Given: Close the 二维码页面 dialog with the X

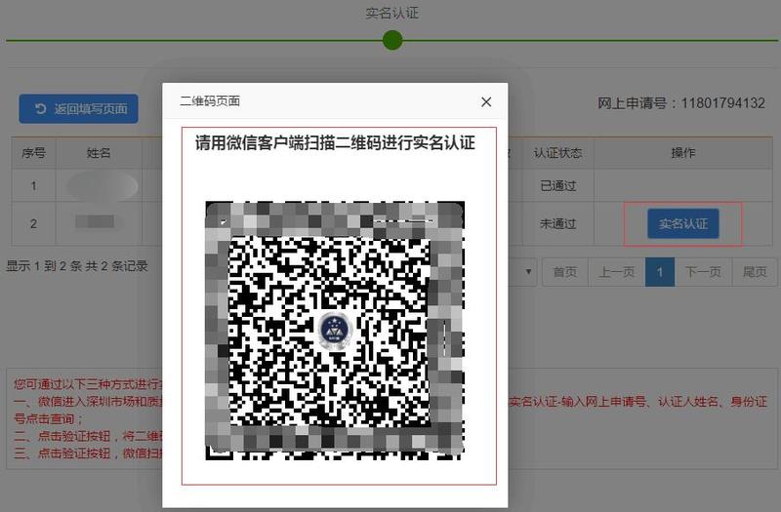Looking at the screenshot, I should pos(486,102).
